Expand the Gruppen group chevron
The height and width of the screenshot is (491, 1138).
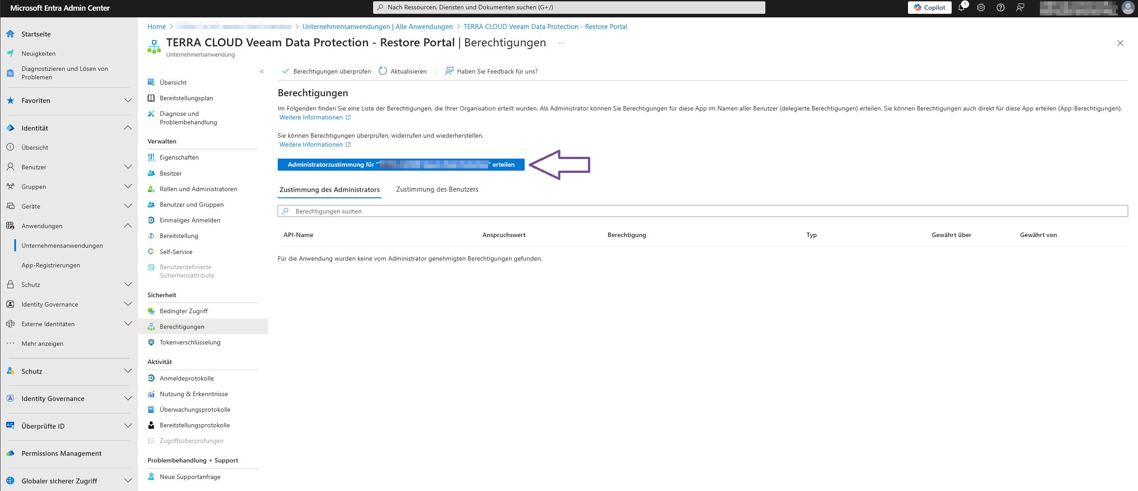pos(128,187)
